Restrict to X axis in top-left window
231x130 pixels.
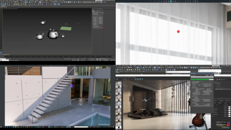tap(51, 4)
